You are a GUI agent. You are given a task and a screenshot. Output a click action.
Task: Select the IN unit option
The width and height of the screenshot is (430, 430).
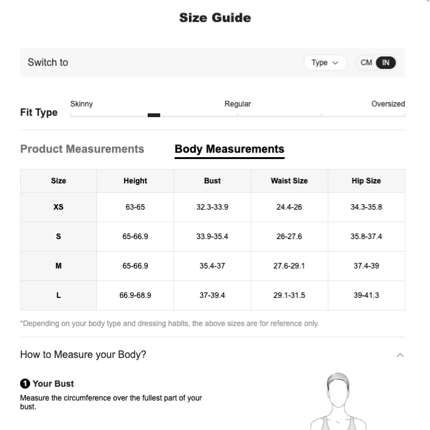(386, 63)
